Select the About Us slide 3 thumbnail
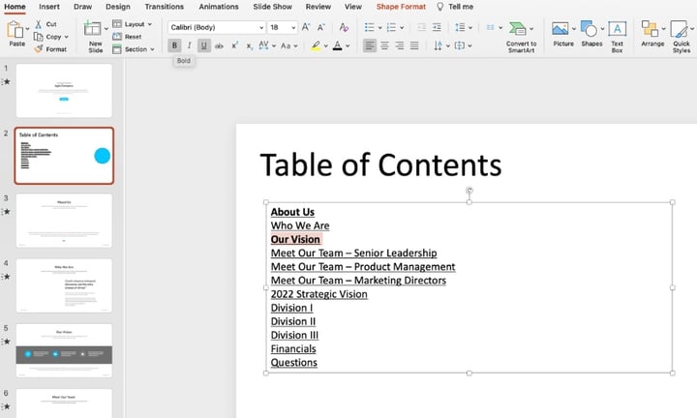The height and width of the screenshot is (418, 697). (x=64, y=220)
